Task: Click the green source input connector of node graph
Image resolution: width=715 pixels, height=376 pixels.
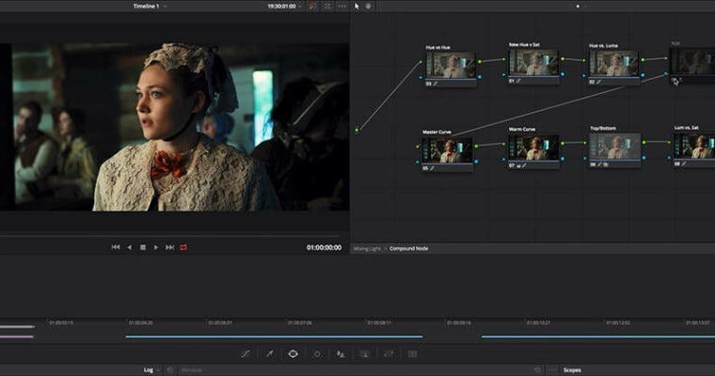Action: 357,131
